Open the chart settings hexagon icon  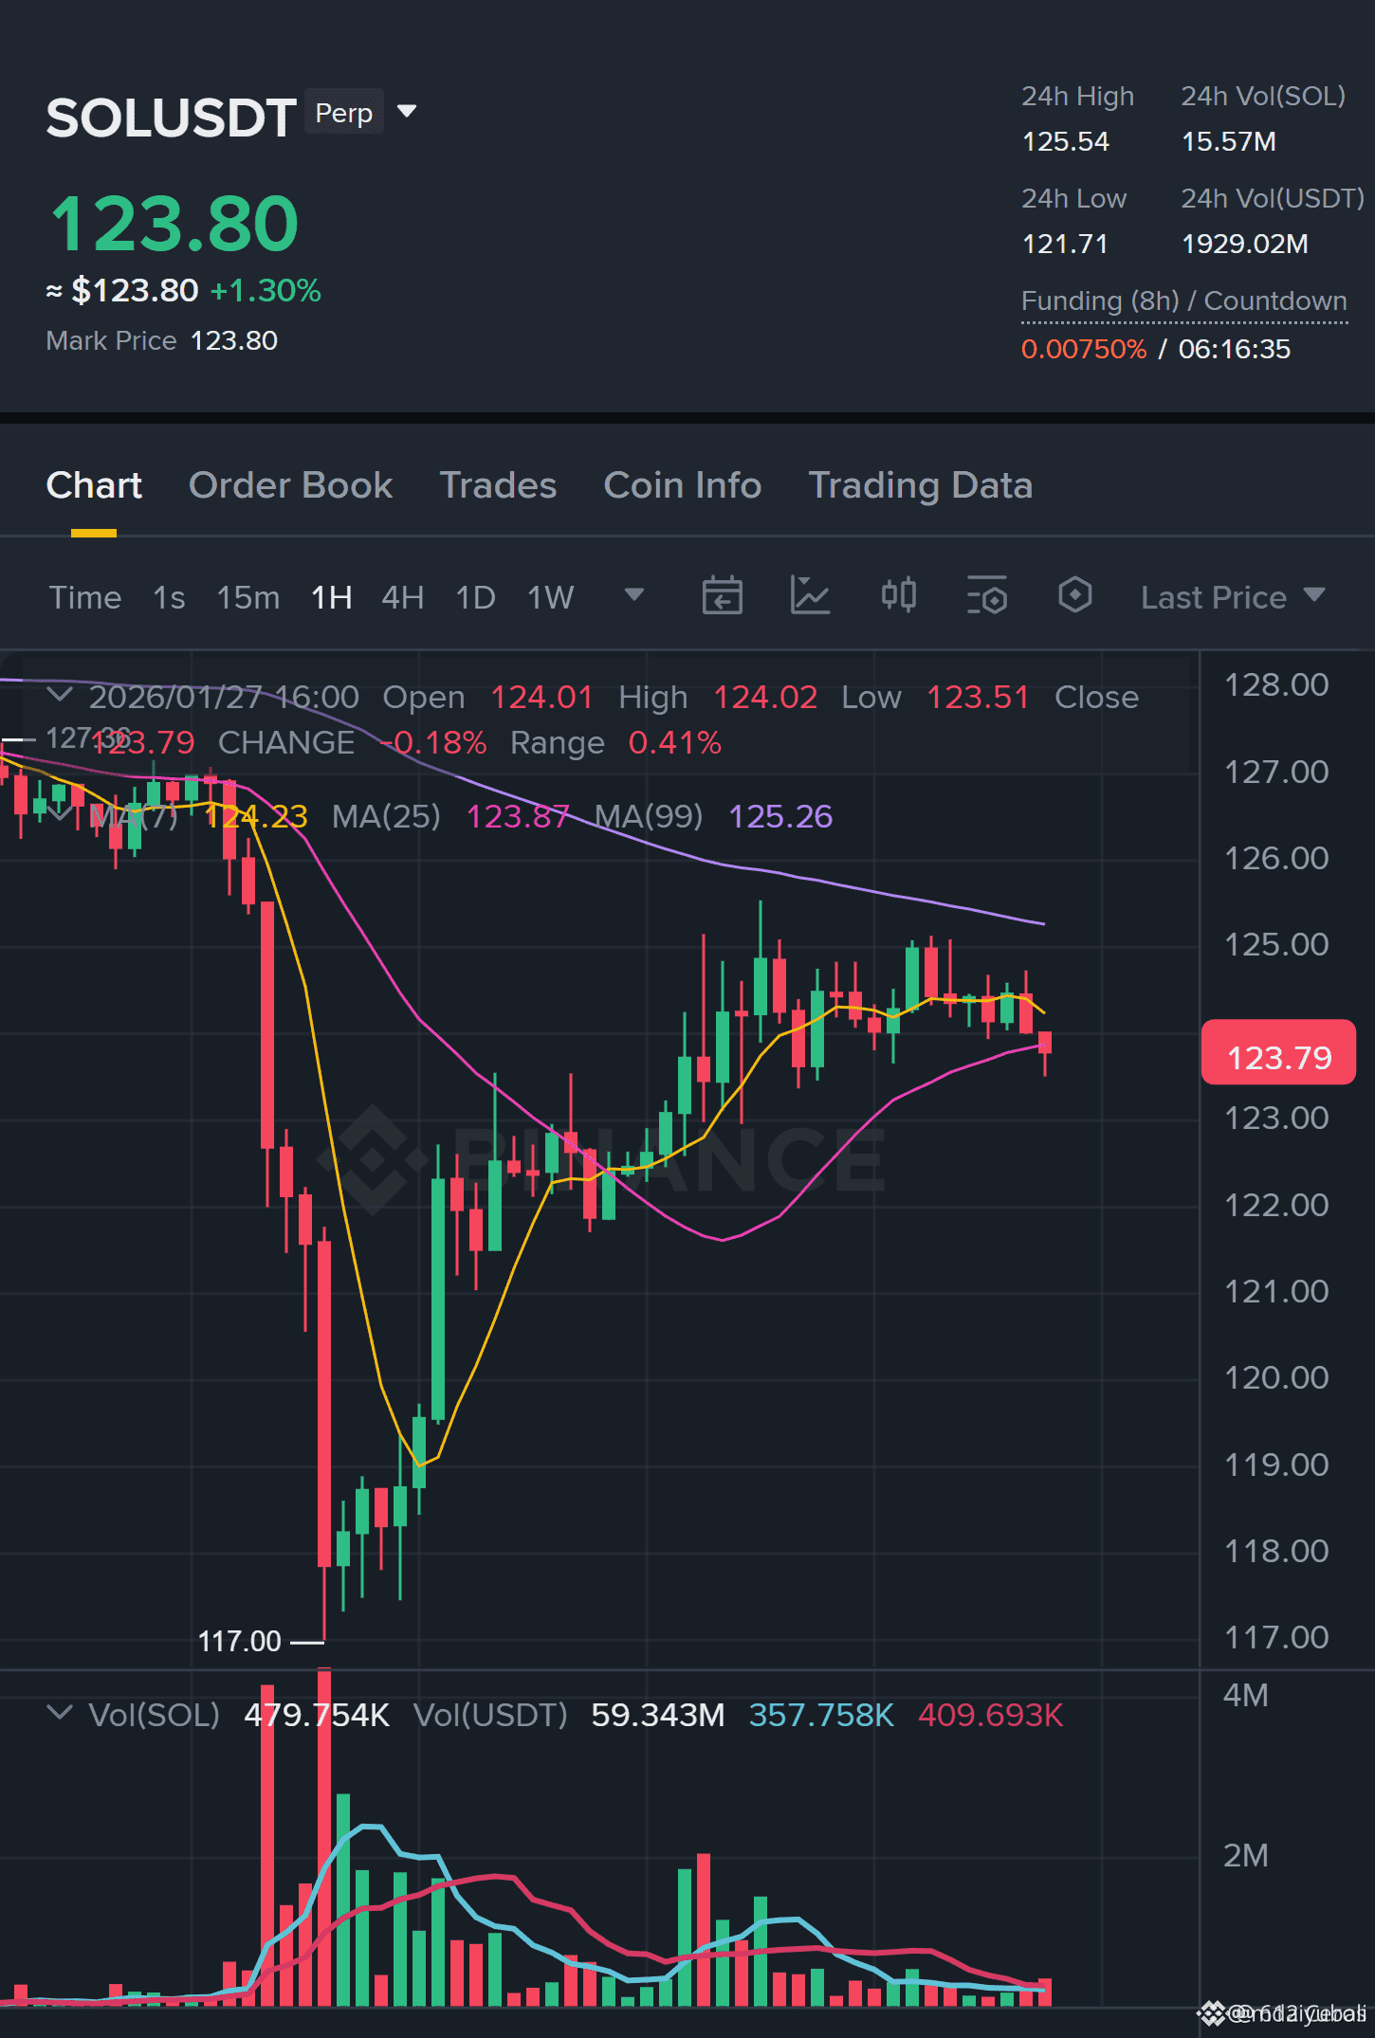point(1074,595)
